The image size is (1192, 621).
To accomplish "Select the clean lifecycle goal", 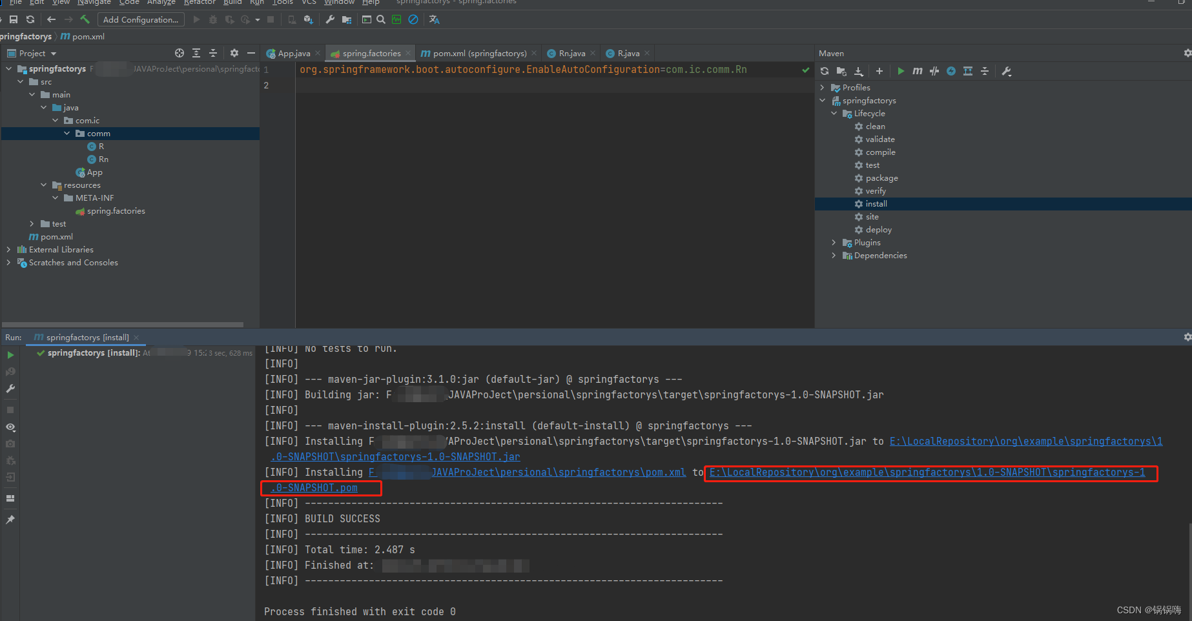I will (875, 126).
